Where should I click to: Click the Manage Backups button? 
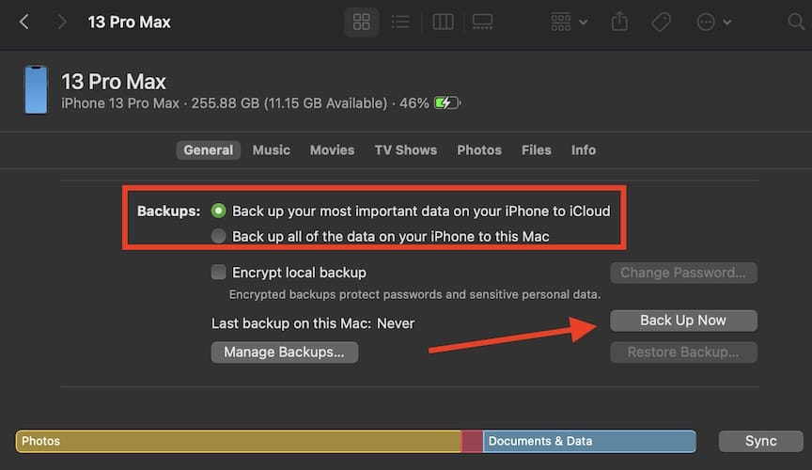point(285,352)
